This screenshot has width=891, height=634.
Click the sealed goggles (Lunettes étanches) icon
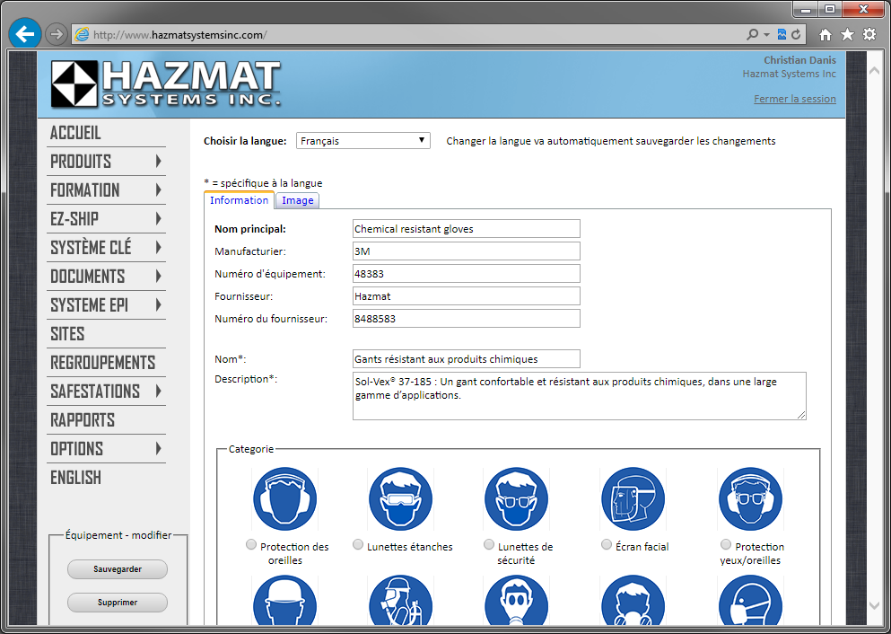tap(401, 499)
